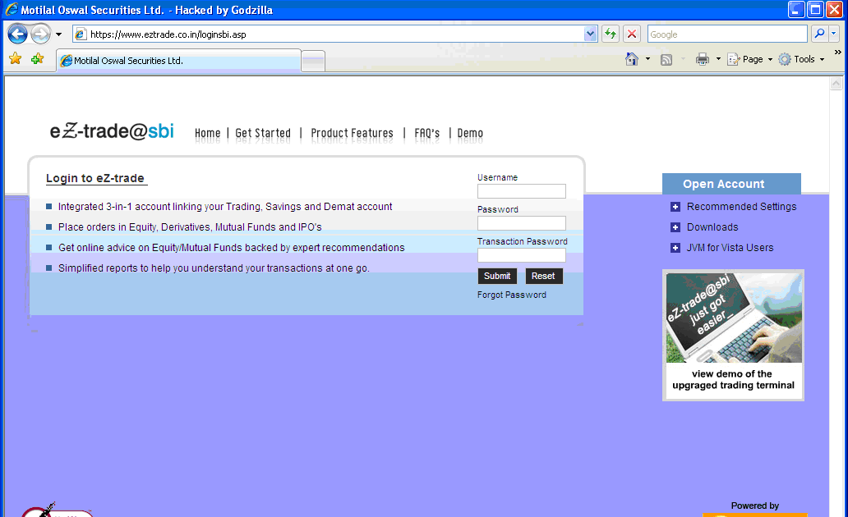The image size is (848, 517).
Task: Open the Recommended Settings link
Action: (741, 206)
